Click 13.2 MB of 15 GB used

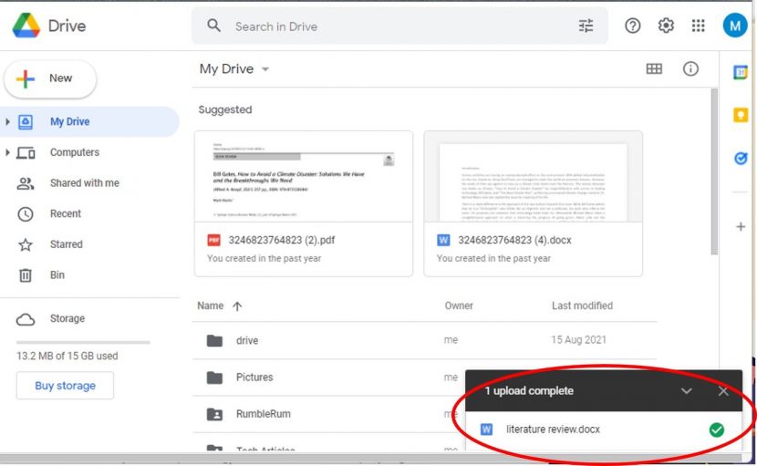click(67, 356)
